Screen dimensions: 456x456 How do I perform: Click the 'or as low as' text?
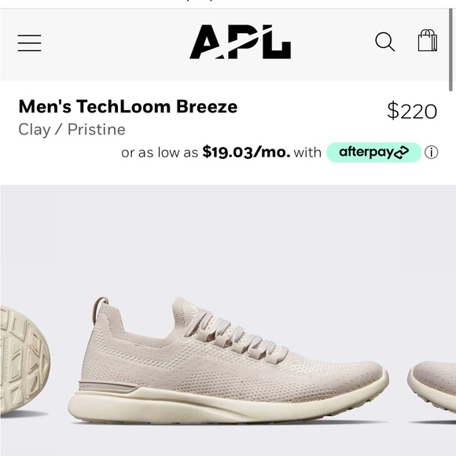point(160,153)
